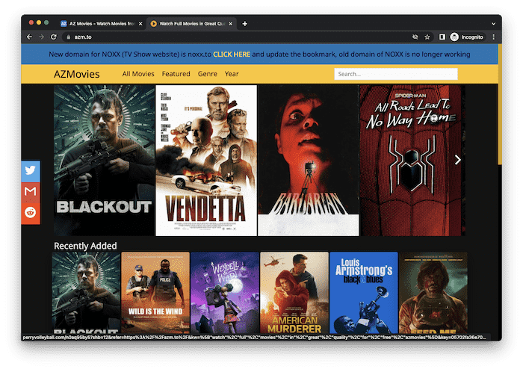Maximize window with the green button
The image size is (523, 369).
coord(46,22)
